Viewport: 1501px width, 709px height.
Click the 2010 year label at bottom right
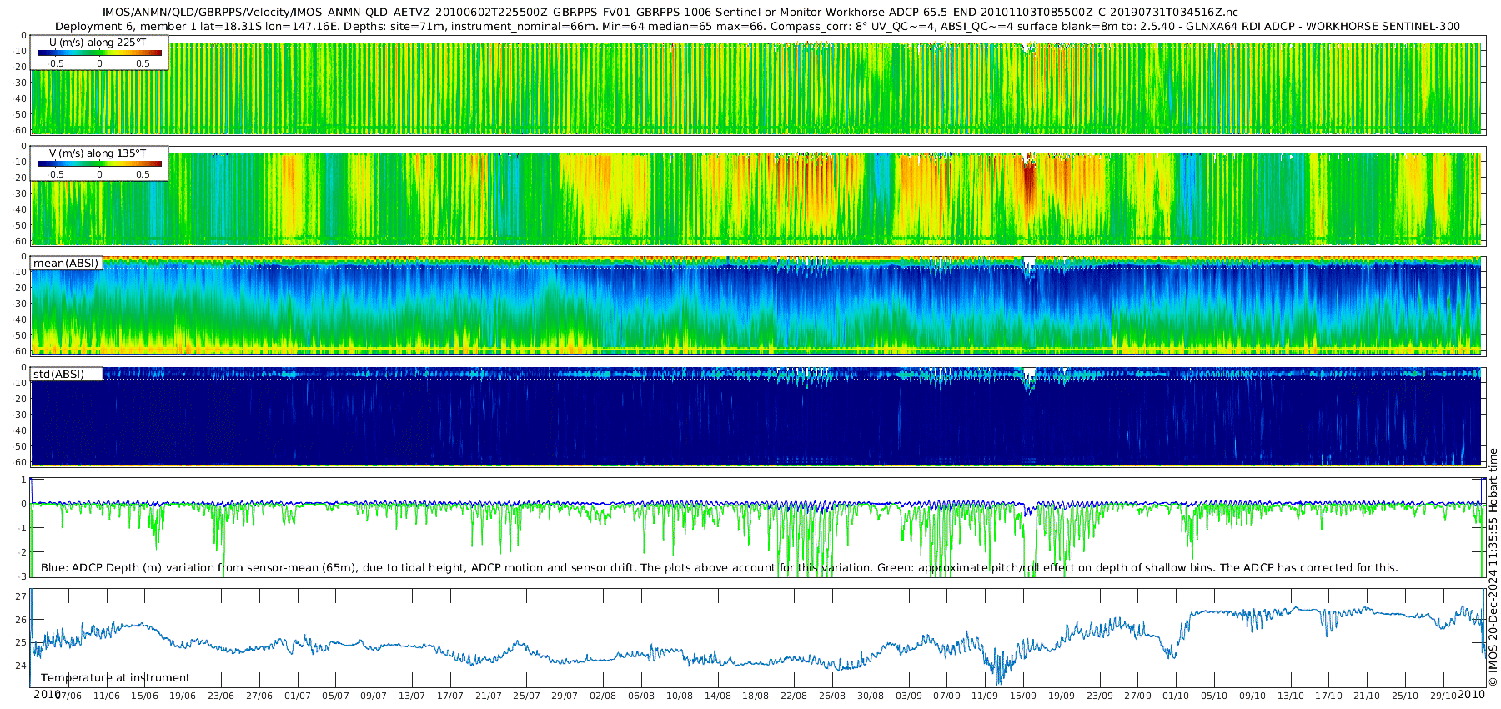pyautogui.click(x=1471, y=695)
